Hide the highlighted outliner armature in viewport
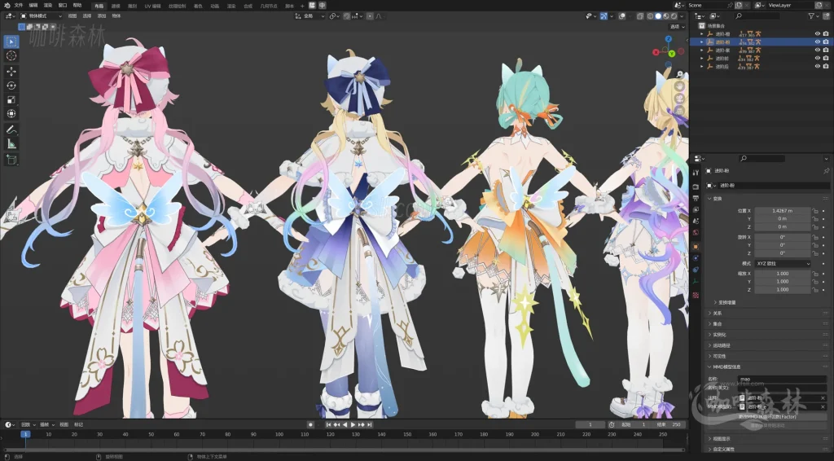This screenshot has width=834, height=461. (818, 42)
